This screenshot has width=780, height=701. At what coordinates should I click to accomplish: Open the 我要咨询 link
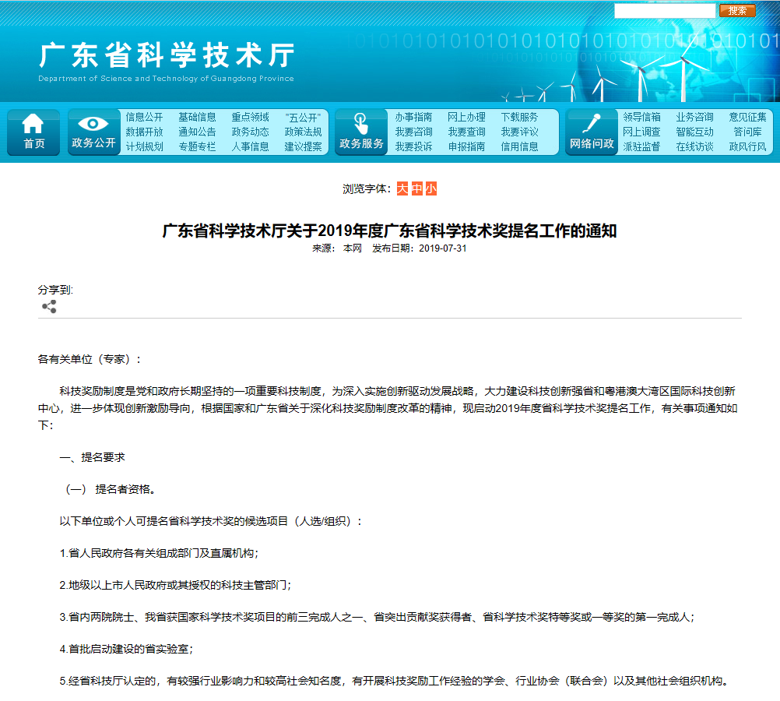click(x=413, y=132)
